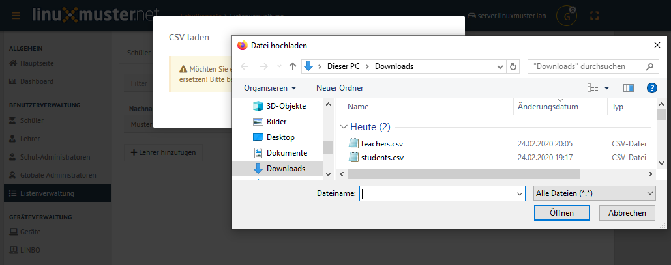
Task: Go up one folder level
Action: [x=293, y=66]
